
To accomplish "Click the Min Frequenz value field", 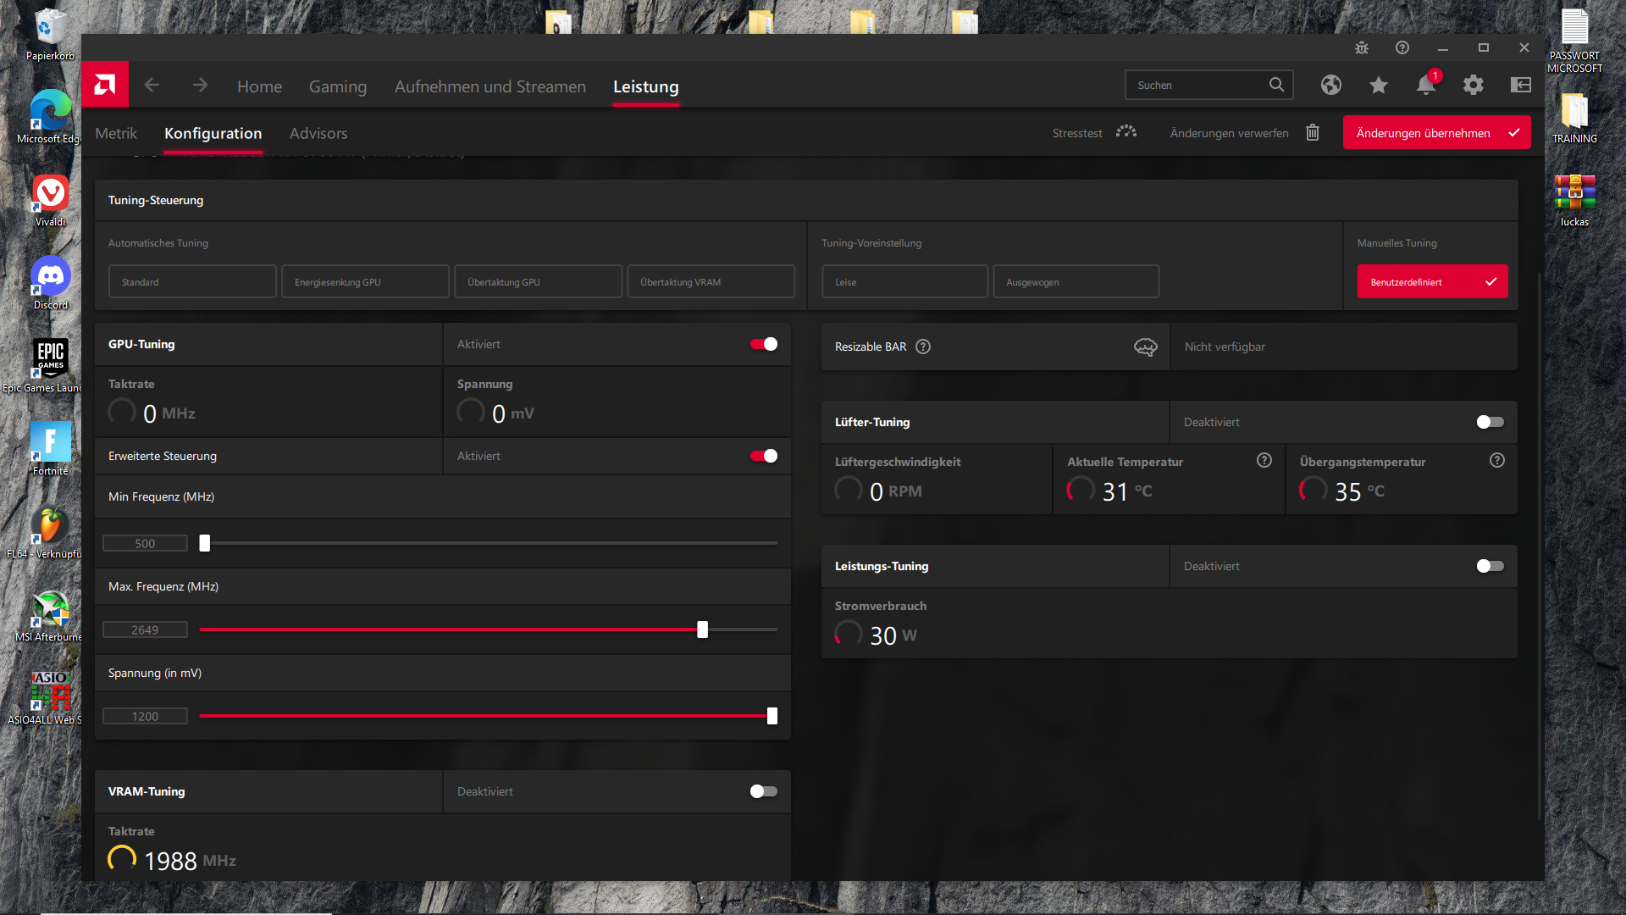I will click(x=145, y=543).
